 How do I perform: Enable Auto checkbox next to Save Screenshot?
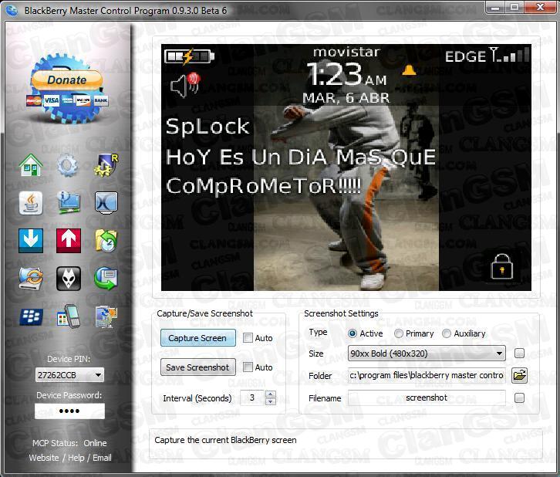pyautogui.click(x=248, y=367)
